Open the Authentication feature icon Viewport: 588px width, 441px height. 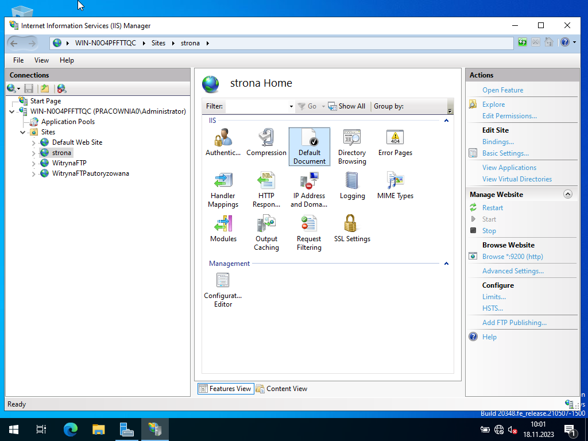click(223, 142)
